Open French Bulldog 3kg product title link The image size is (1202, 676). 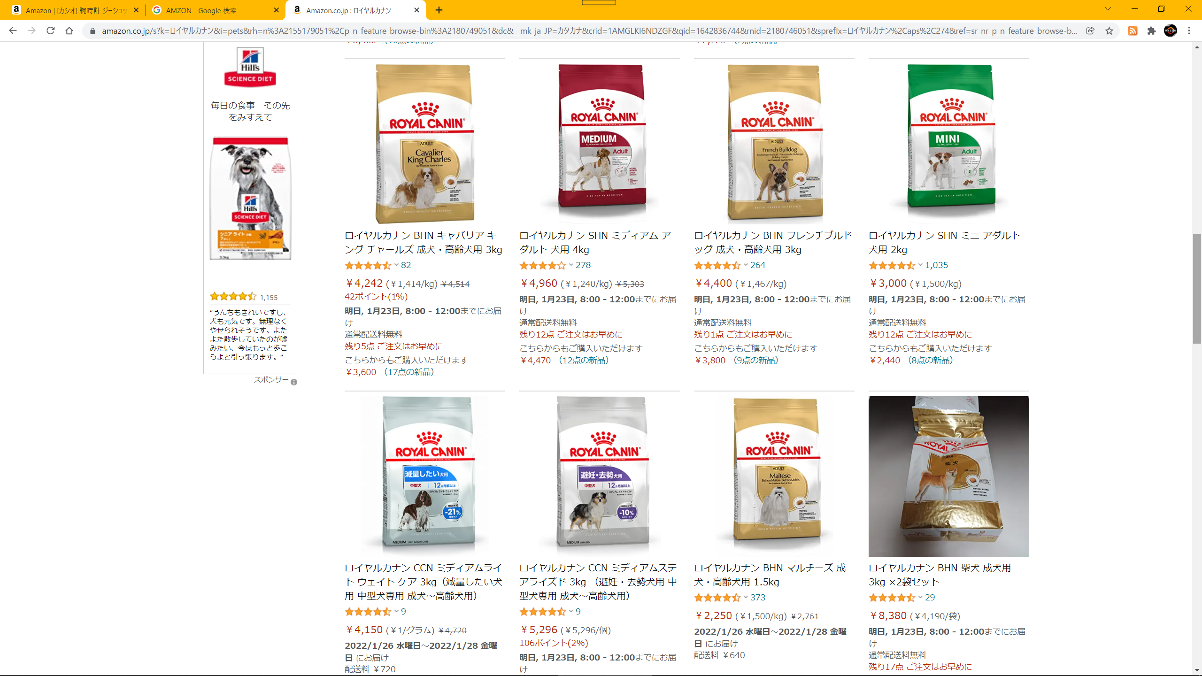(x=773, y=242)
